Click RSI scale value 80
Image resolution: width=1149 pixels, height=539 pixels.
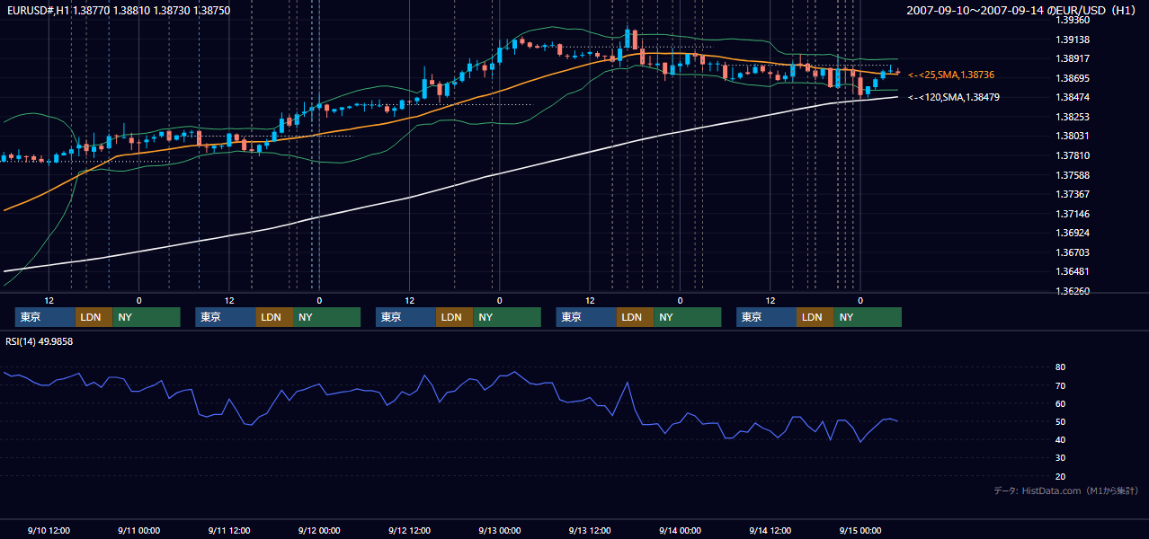pos(1060,367)
